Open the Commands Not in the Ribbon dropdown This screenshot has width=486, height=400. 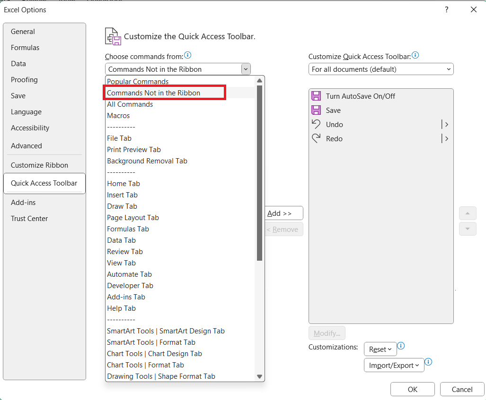point(245,68)
